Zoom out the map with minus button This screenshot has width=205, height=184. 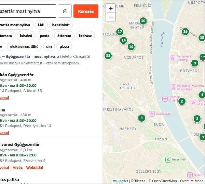111,17
